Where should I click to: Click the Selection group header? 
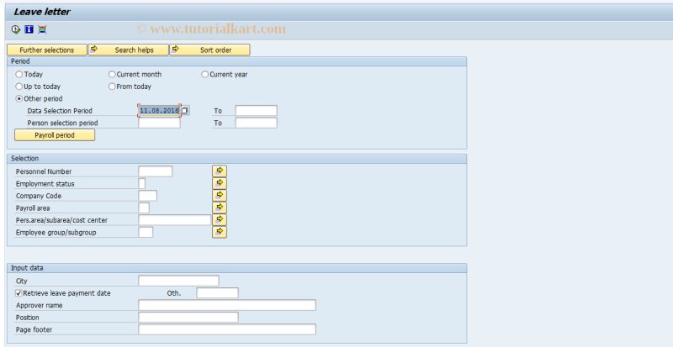pyautogui.click(x=237, y=159)
